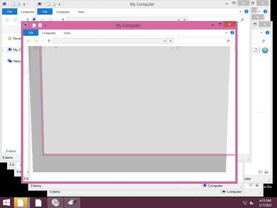
Task: Click the search magnifier in the rear titled window
Action: coord(242,19)
